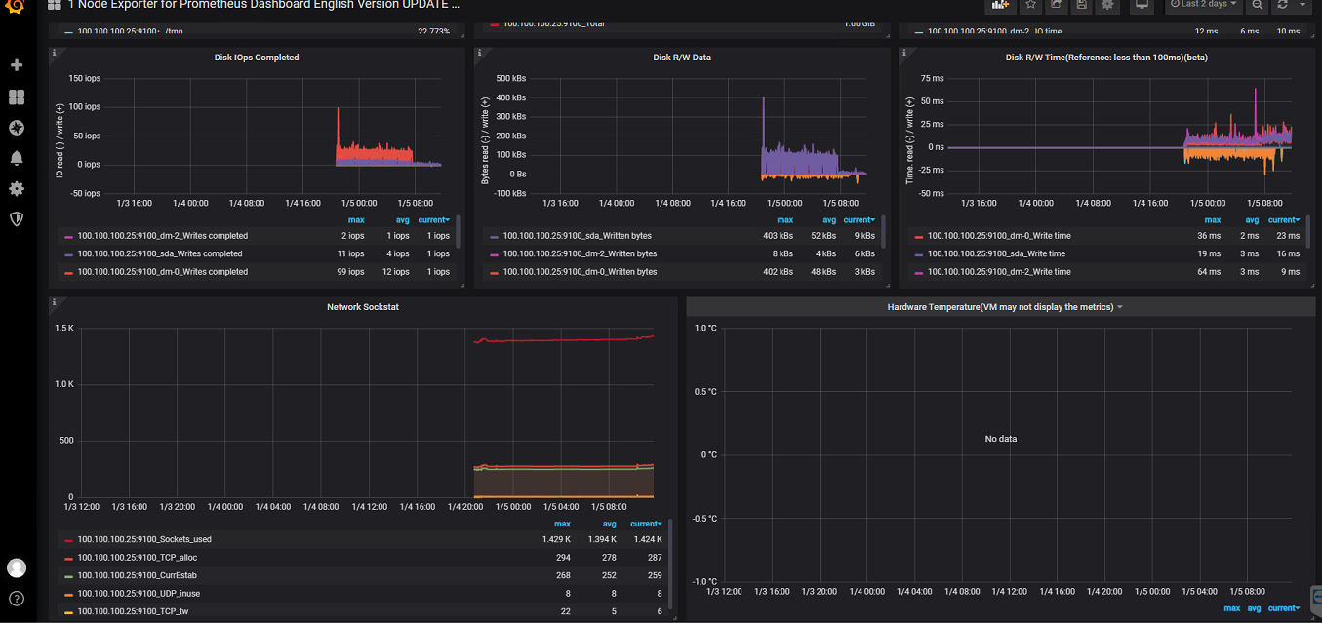1322x623 pixels.
Task: Open the Explore compass icon
Action: pyautogui.click(x=16, y=128)
